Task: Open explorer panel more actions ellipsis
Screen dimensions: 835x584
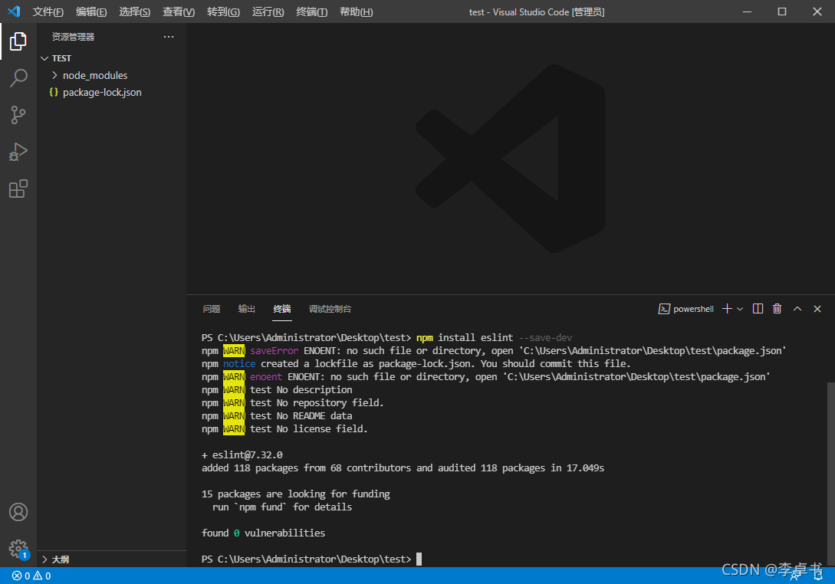Action: click(x=169, y=37)
